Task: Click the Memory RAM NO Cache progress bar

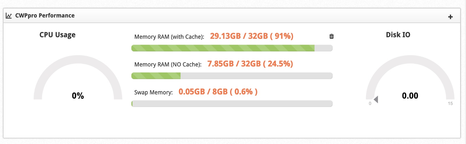Action: click(232, 76)
